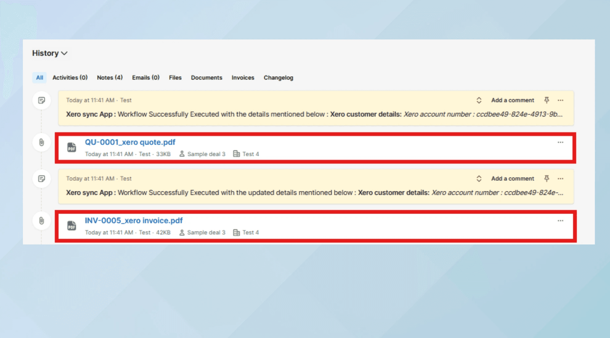610x338 pixels.
Task: Go to the Invoices tab
Action: point(243,78)
